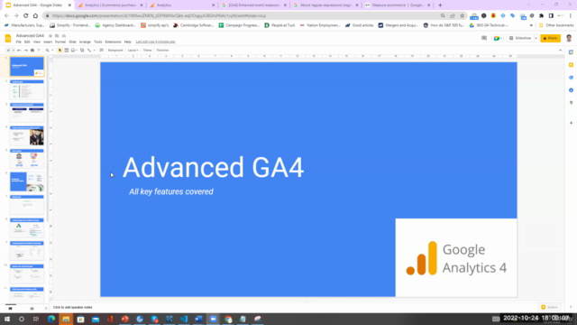Click the redo icon in toolbar

pyautogui.click(x=26, y=51)
